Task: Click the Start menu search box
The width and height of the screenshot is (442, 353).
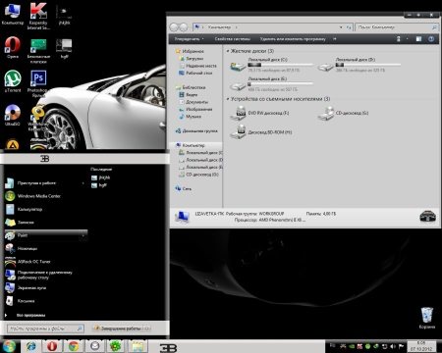Action: point(45,328)
